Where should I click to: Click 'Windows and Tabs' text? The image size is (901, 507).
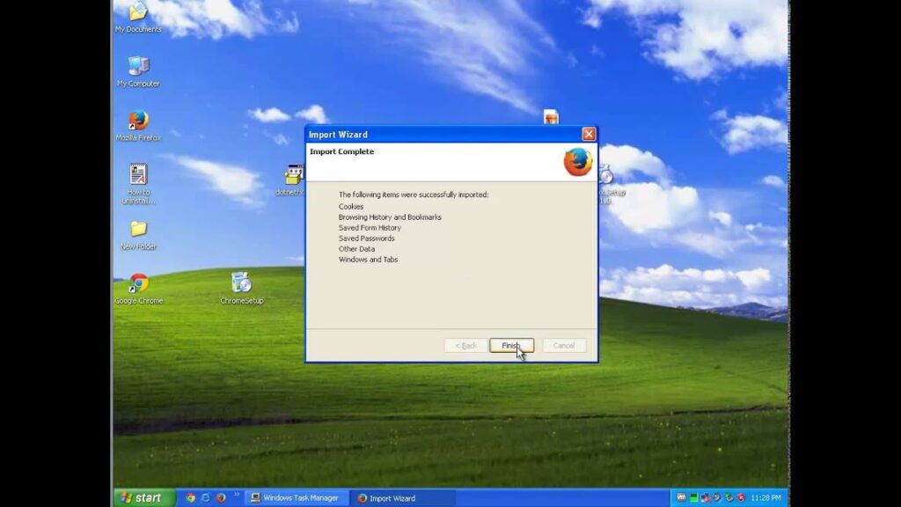(x=368, y=260)
